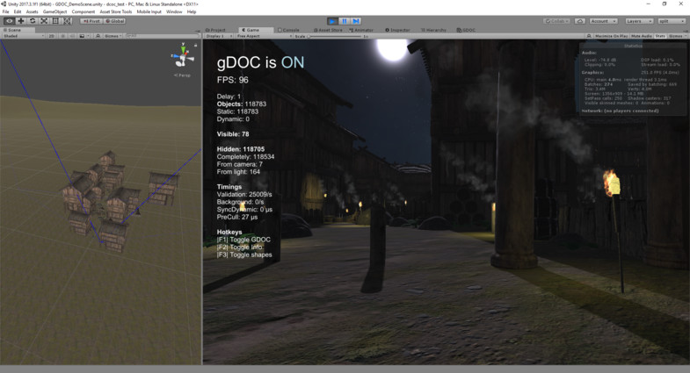Toggle scene lighting icon
The image size is (690, 373).
pyautogui.click(x=63, y=36)
